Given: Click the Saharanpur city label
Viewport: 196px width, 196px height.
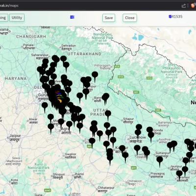Looking at the screenshot, I should pos(40,56).
